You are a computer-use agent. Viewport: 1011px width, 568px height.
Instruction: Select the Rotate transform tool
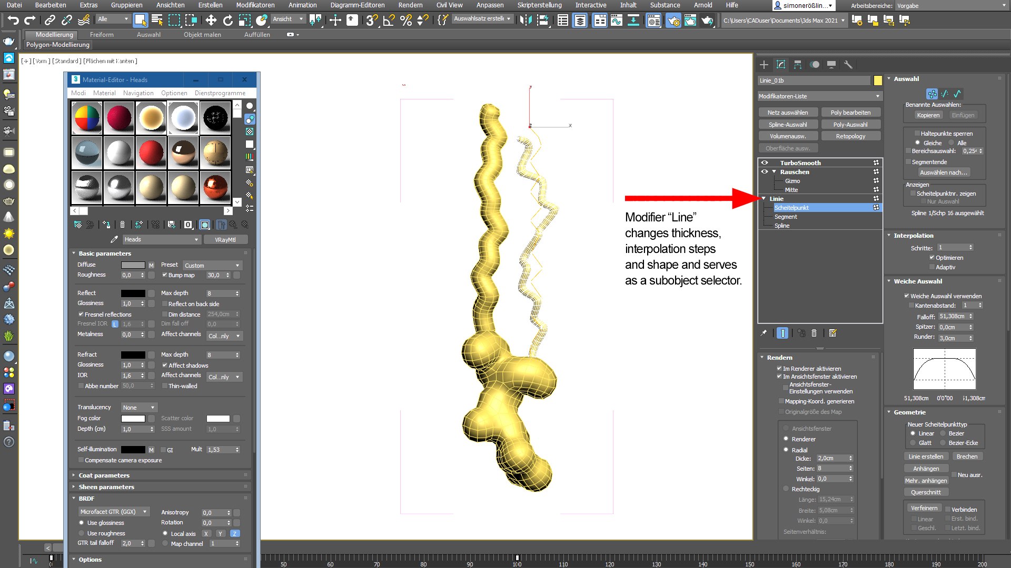pos(227,21)
